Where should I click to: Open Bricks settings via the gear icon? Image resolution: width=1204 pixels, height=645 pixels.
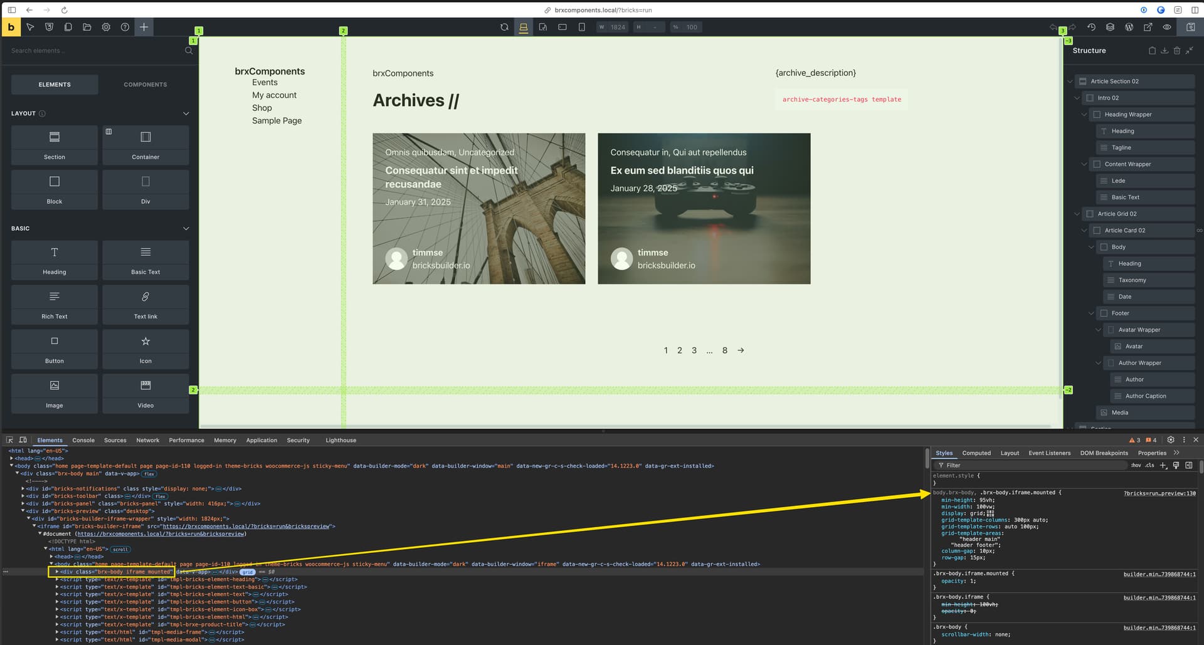(106, 27)
